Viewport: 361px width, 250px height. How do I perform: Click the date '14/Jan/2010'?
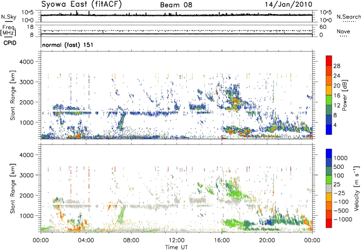tap(288, 5)
